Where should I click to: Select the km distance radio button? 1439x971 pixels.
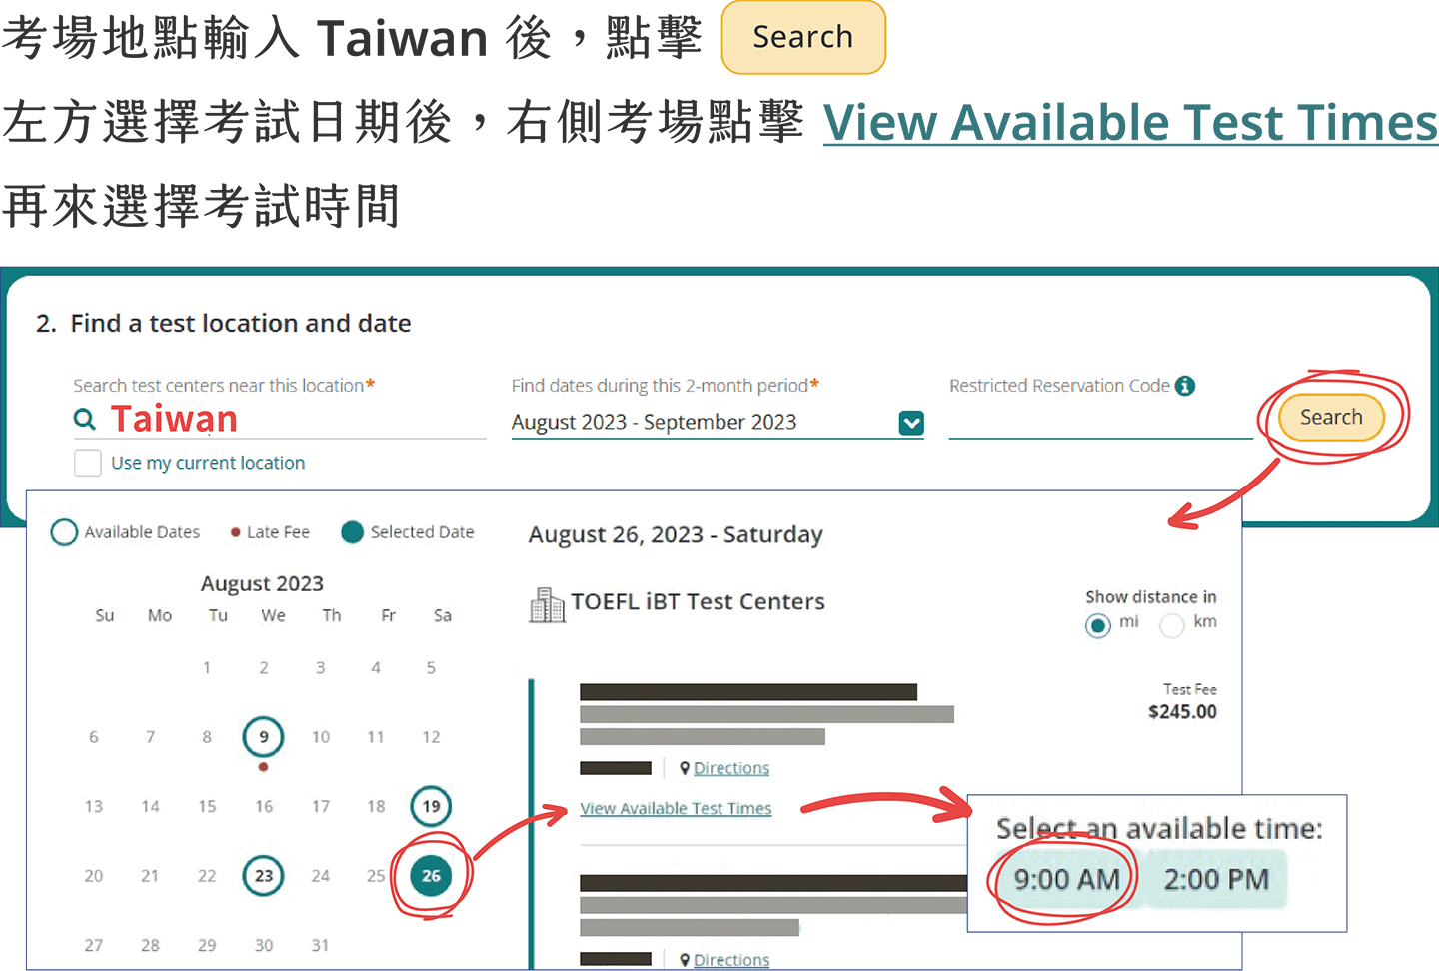pos(1172,625)
